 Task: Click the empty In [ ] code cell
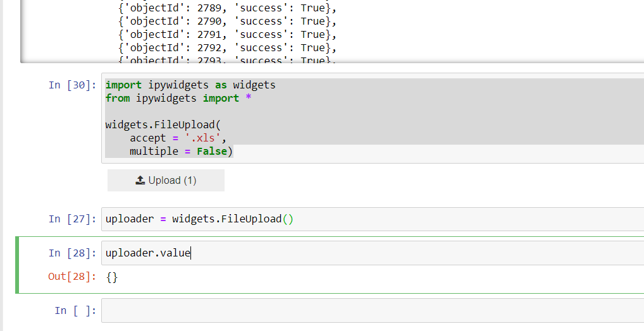tap(373, 311)
